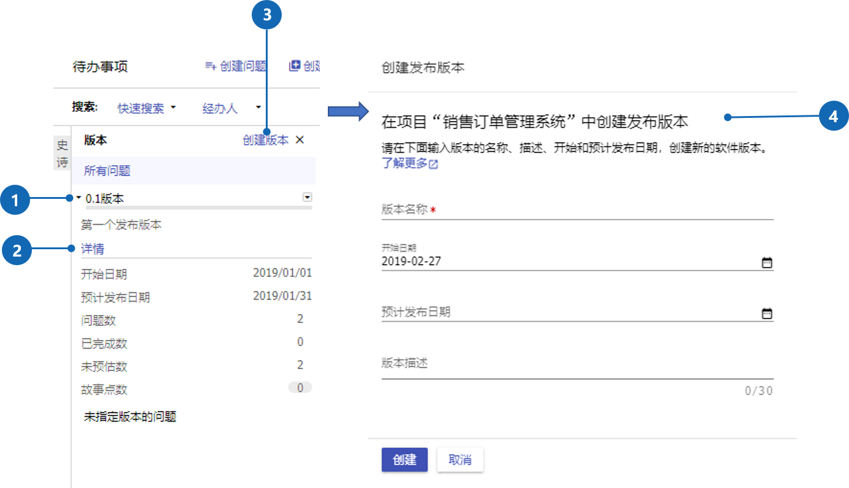The height and width of the screenshot is (488, 849).
Task: Focus the 版本描述 text field
Action: coord(577,363)
